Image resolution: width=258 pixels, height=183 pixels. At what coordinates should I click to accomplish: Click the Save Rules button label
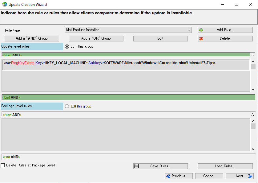[x=160, y=166]
